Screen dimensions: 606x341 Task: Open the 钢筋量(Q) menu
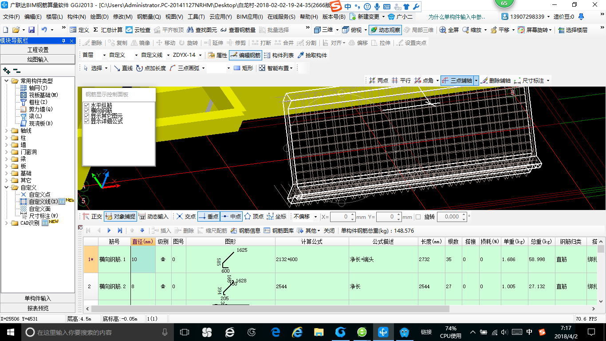coord(149,17)
